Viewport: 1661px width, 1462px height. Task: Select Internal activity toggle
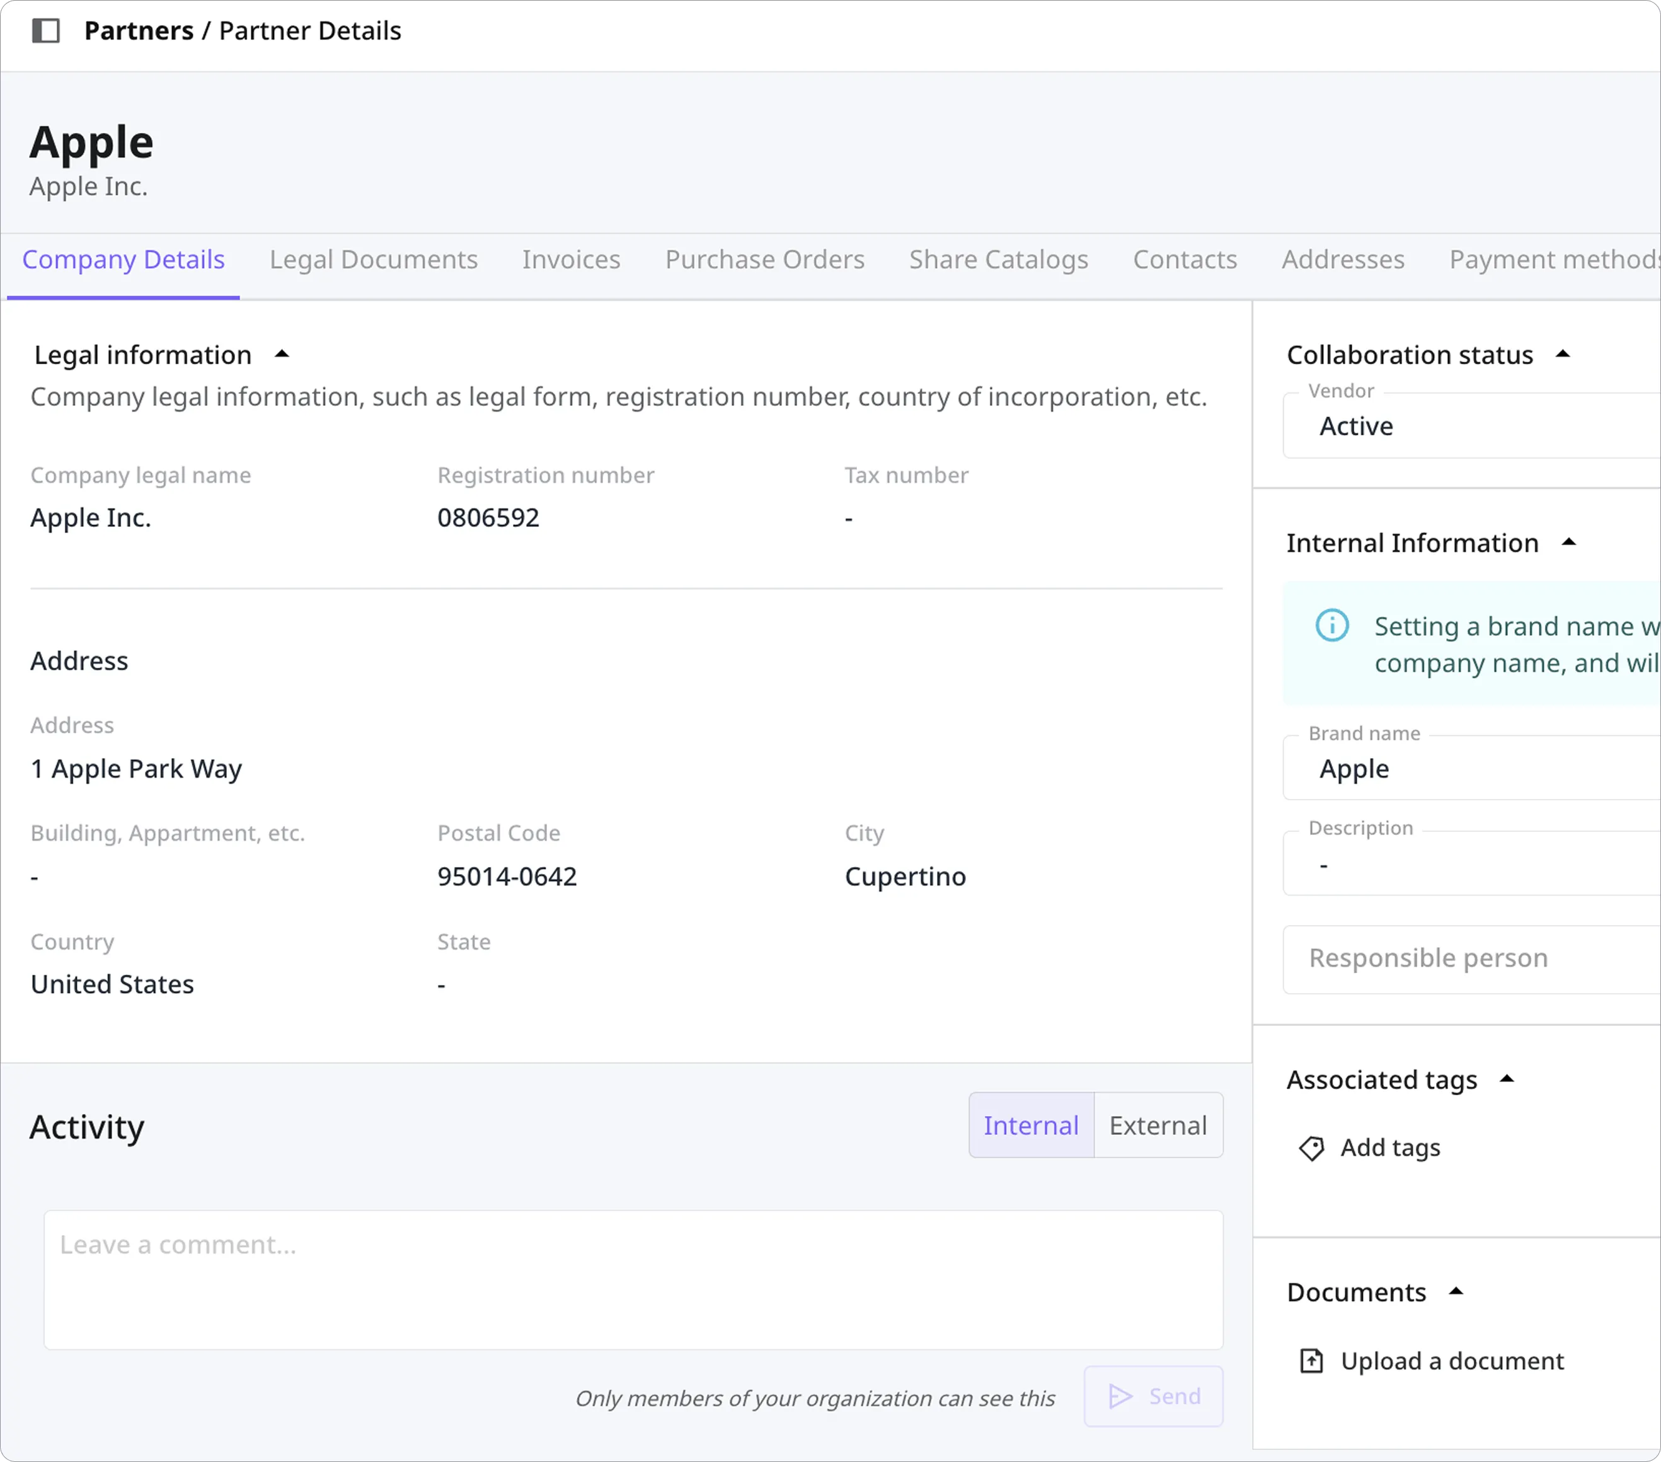pos(1032,1125)
